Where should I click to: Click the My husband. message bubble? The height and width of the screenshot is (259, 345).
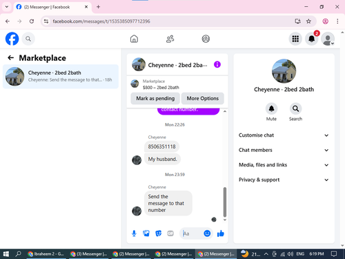[162, 159]
